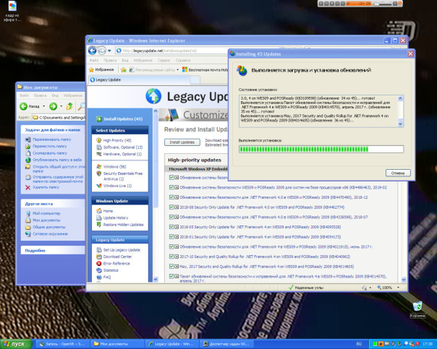Click the IE back navigation arrow
This screenshot has height=349, width=437.
coord(93,51)
